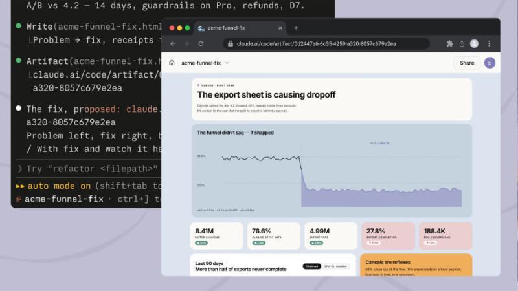Click the red window close dot

pos(172,28)
